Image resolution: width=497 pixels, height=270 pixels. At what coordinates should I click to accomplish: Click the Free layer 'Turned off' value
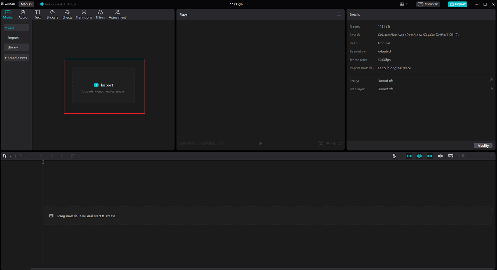coord(386,89)
